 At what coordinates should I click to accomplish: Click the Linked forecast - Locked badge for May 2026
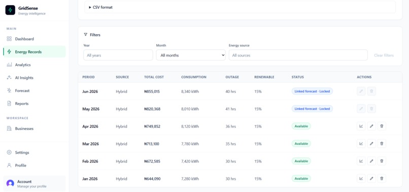[312, 109]
